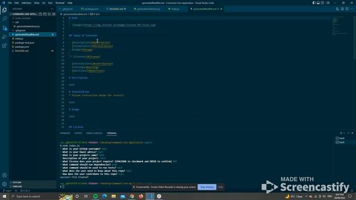Open the new terminal launch profile dropdown
The image size is (356, 200).
344,133
